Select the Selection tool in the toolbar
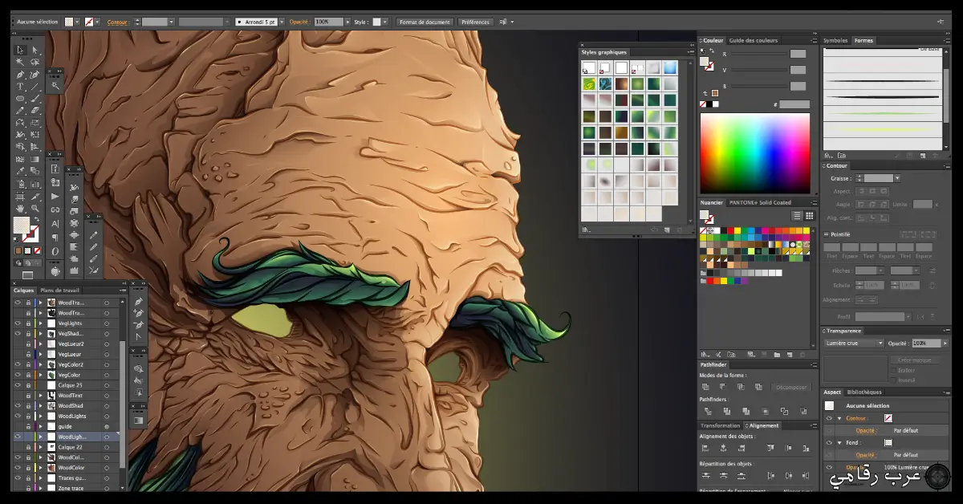963x504 pixels. pyautogui.click(x=19, y=50)
